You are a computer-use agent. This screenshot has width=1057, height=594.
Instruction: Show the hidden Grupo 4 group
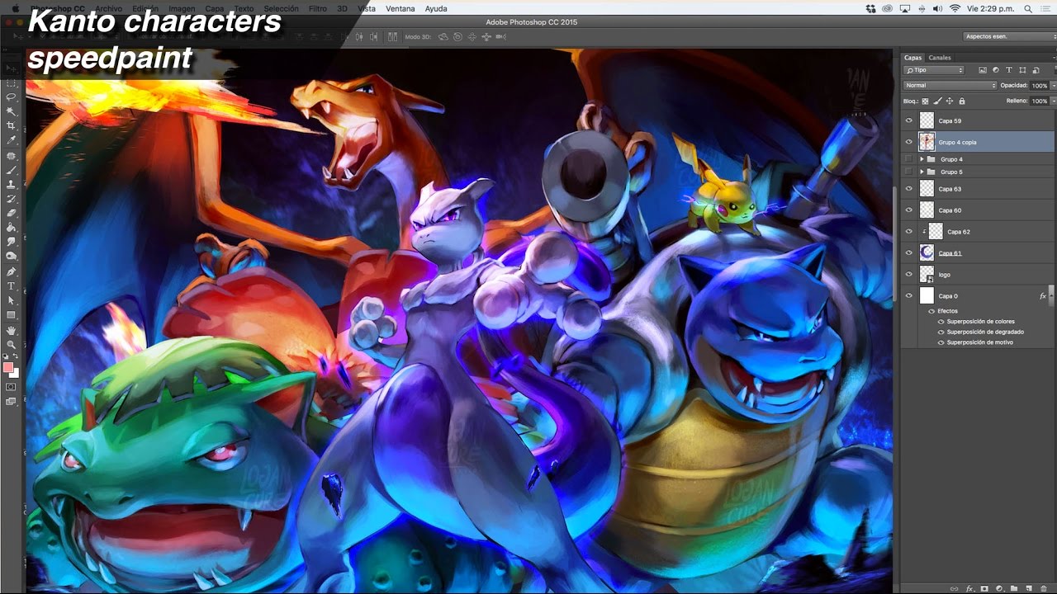[x=909, y=159]
